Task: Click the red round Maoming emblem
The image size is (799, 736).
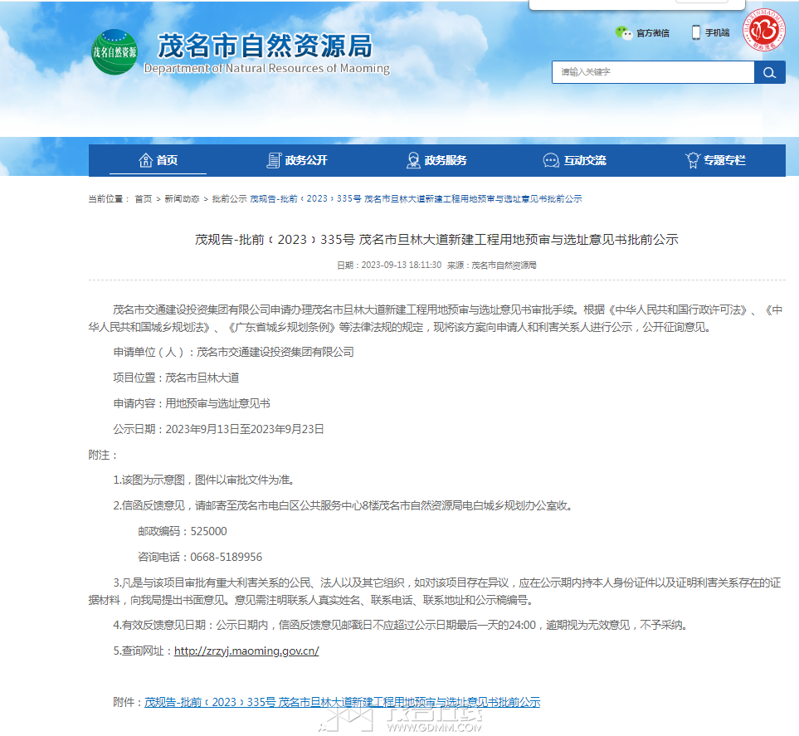Action: [x=764, y=32]
